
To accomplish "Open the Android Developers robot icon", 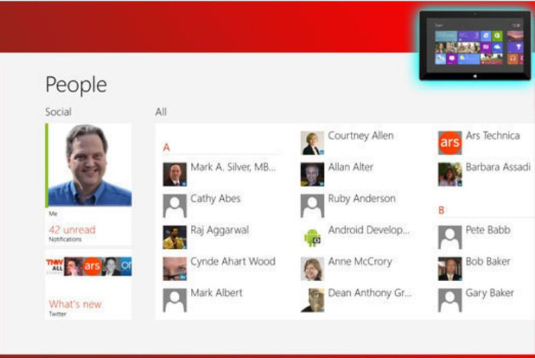I will coord(312,237).
